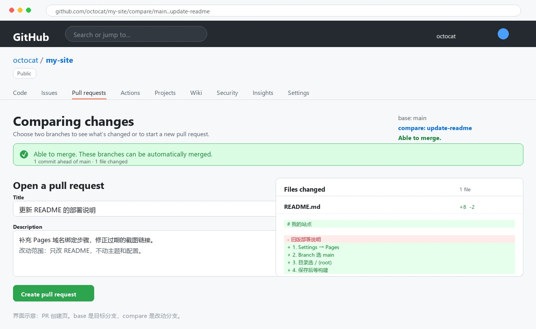Focus the Search or jump to field
Viewport: 536px width, 329px height.
coord(136,34)
